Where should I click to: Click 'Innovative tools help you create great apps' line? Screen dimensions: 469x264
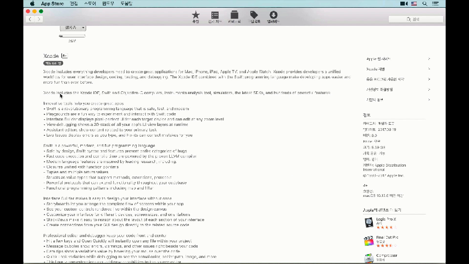pyautogui.click(x=83, y=103)
